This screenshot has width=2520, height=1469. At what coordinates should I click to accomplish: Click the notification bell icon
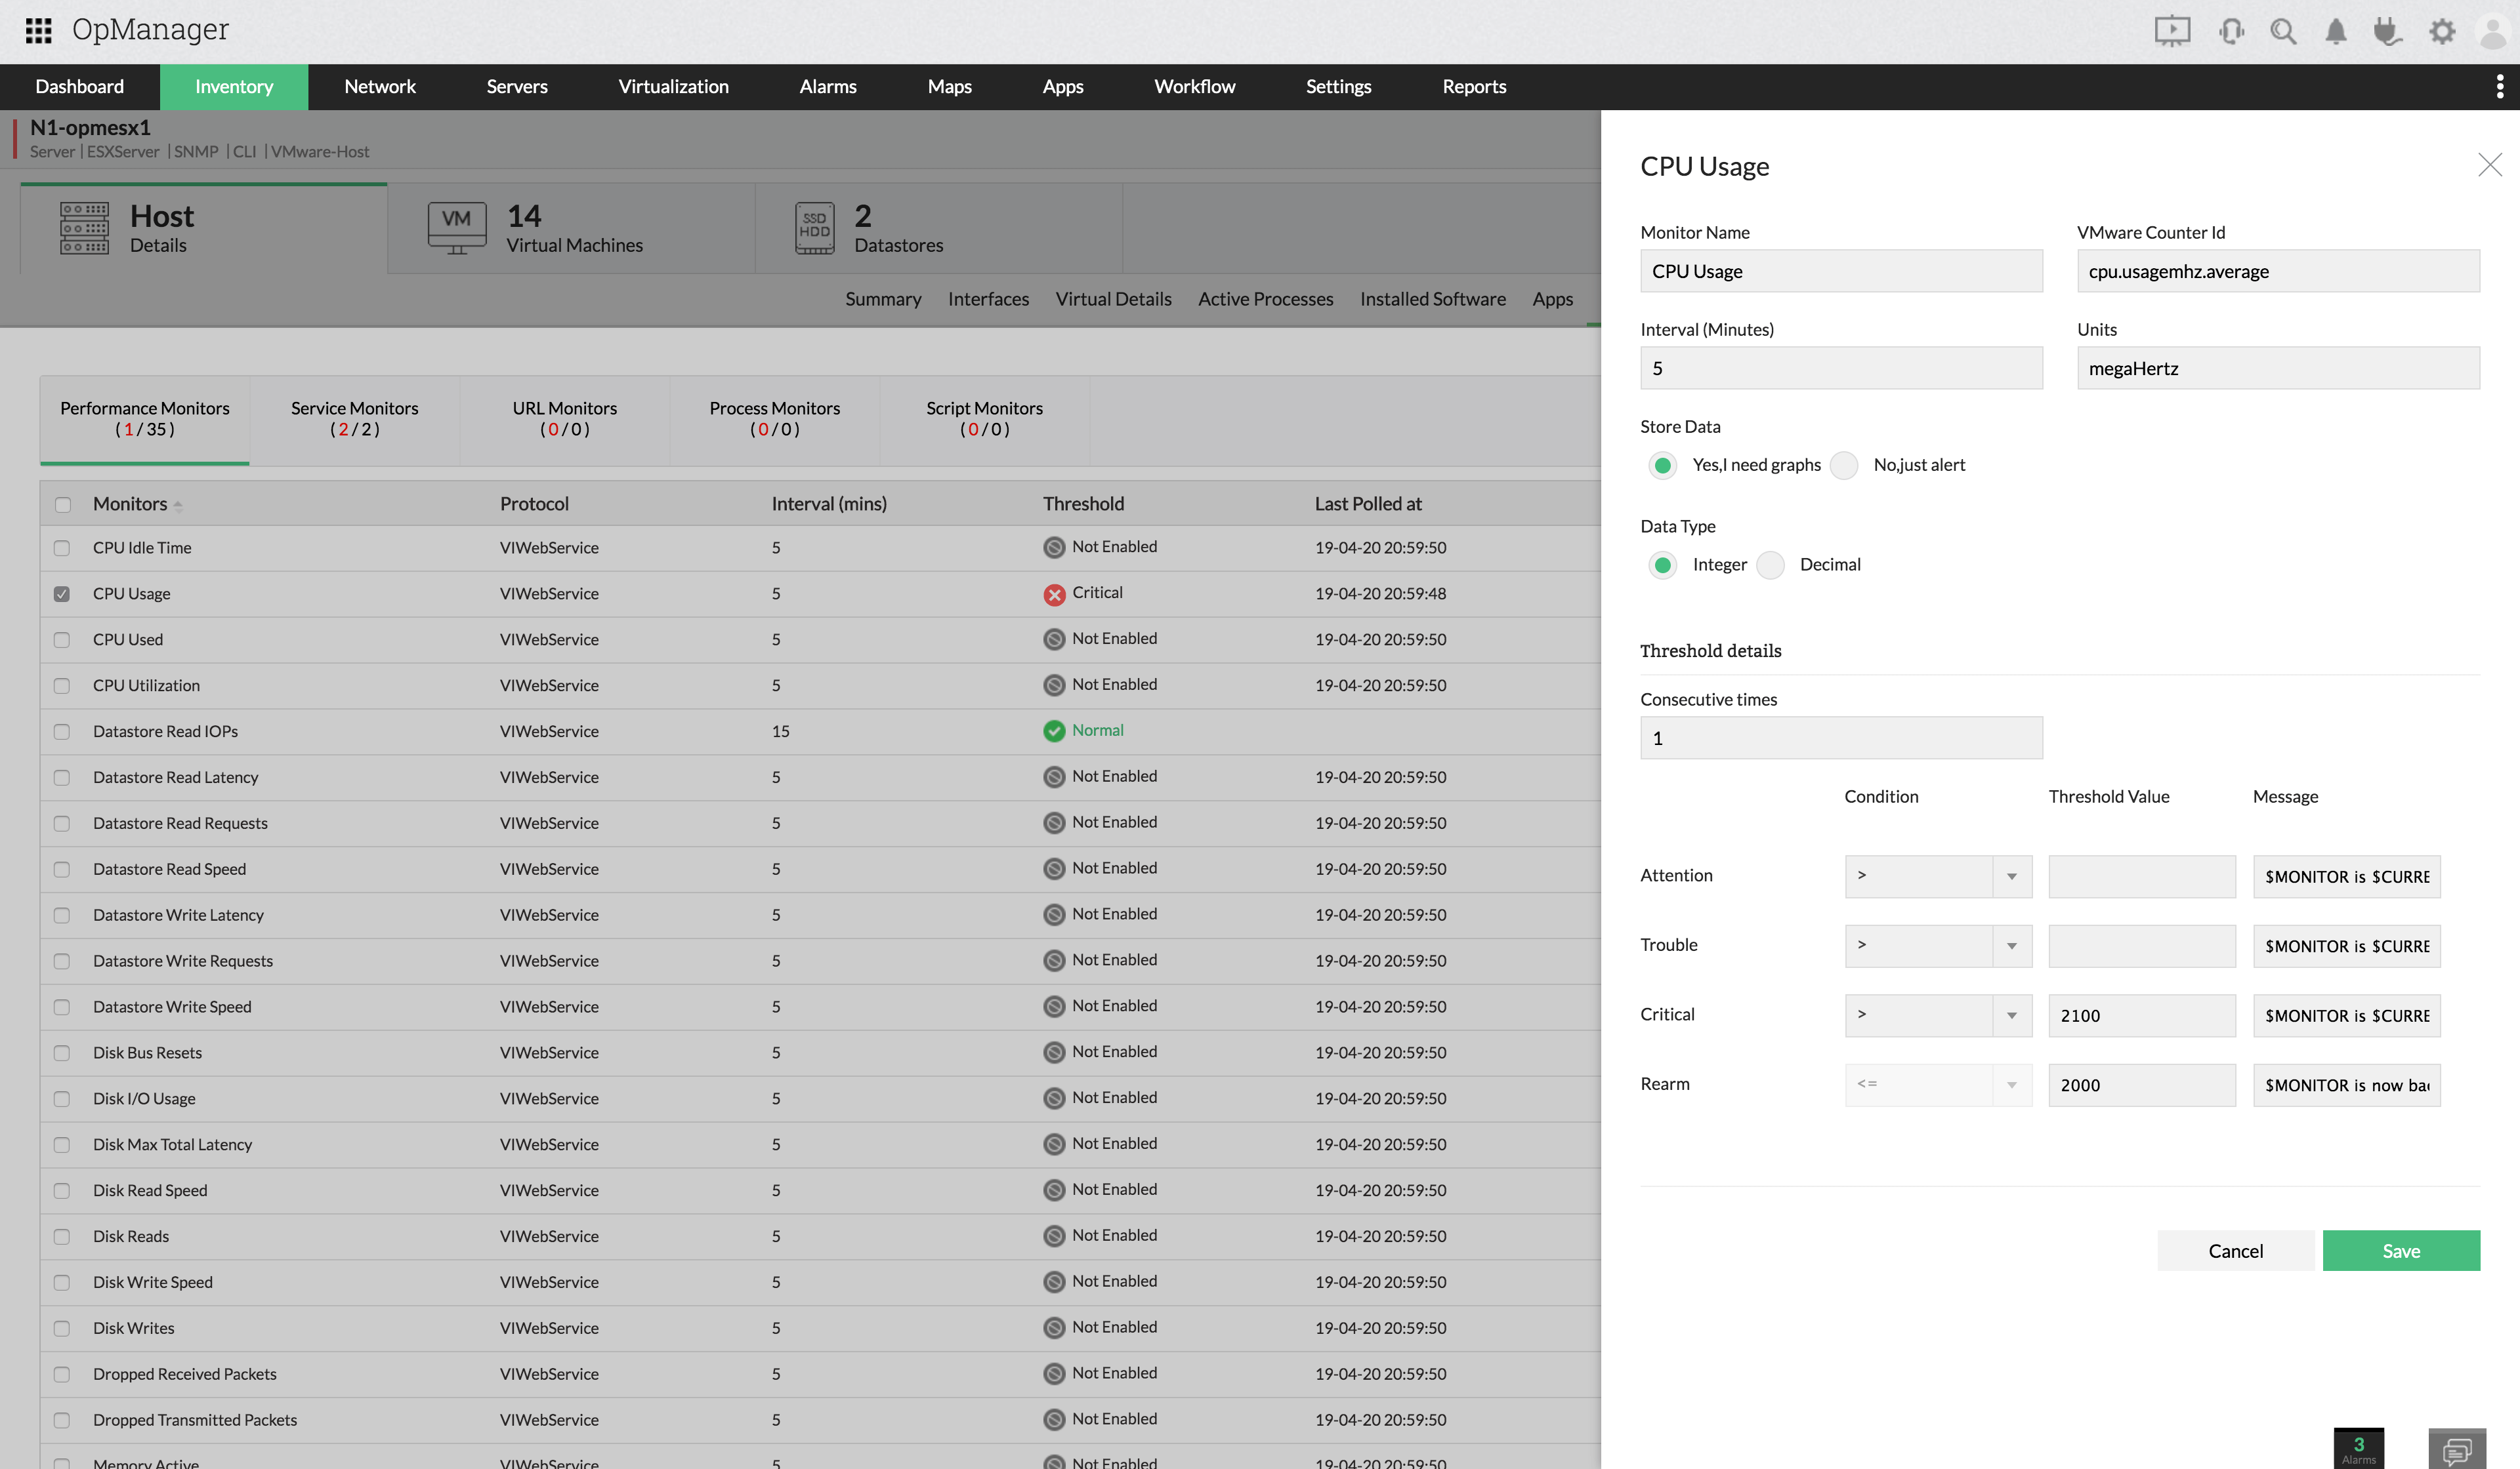point(2335,31)
